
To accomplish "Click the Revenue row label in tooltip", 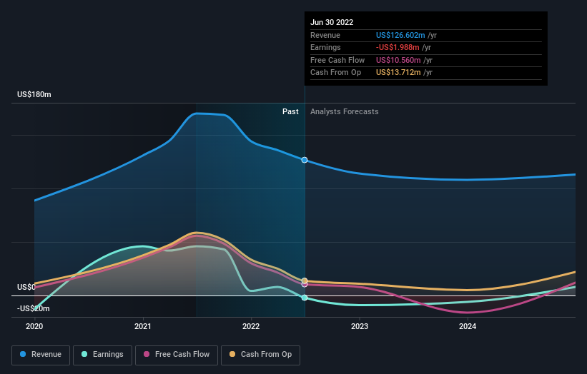I will click(x=325, y=35).
